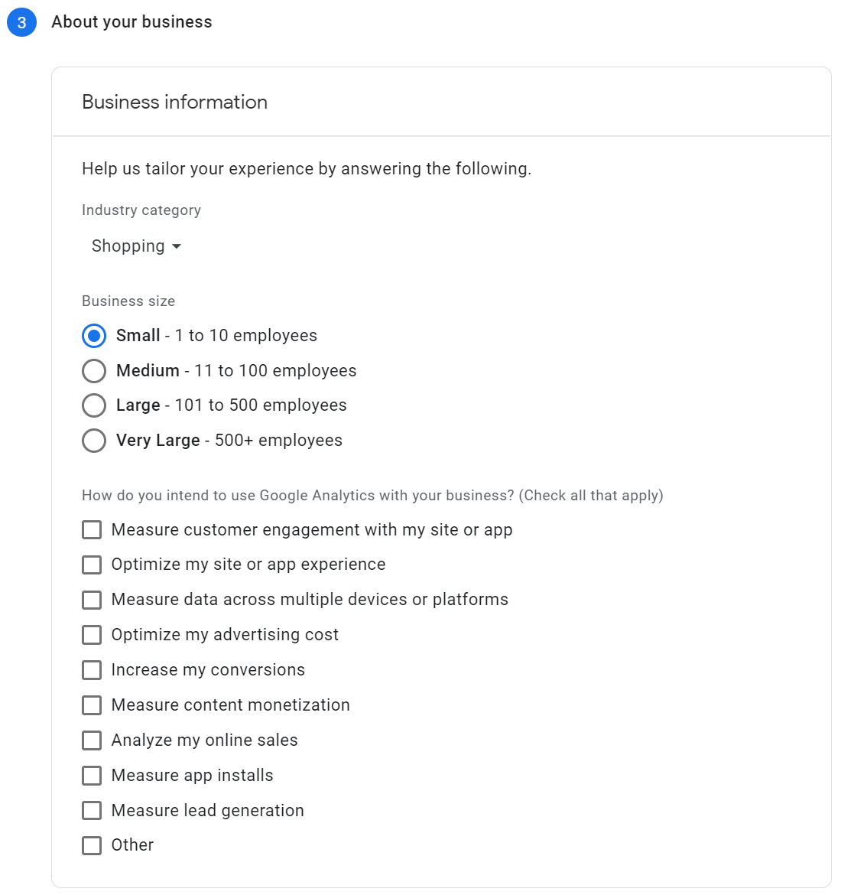
Task: Click the Very Large label text
Action: point(158,441)
